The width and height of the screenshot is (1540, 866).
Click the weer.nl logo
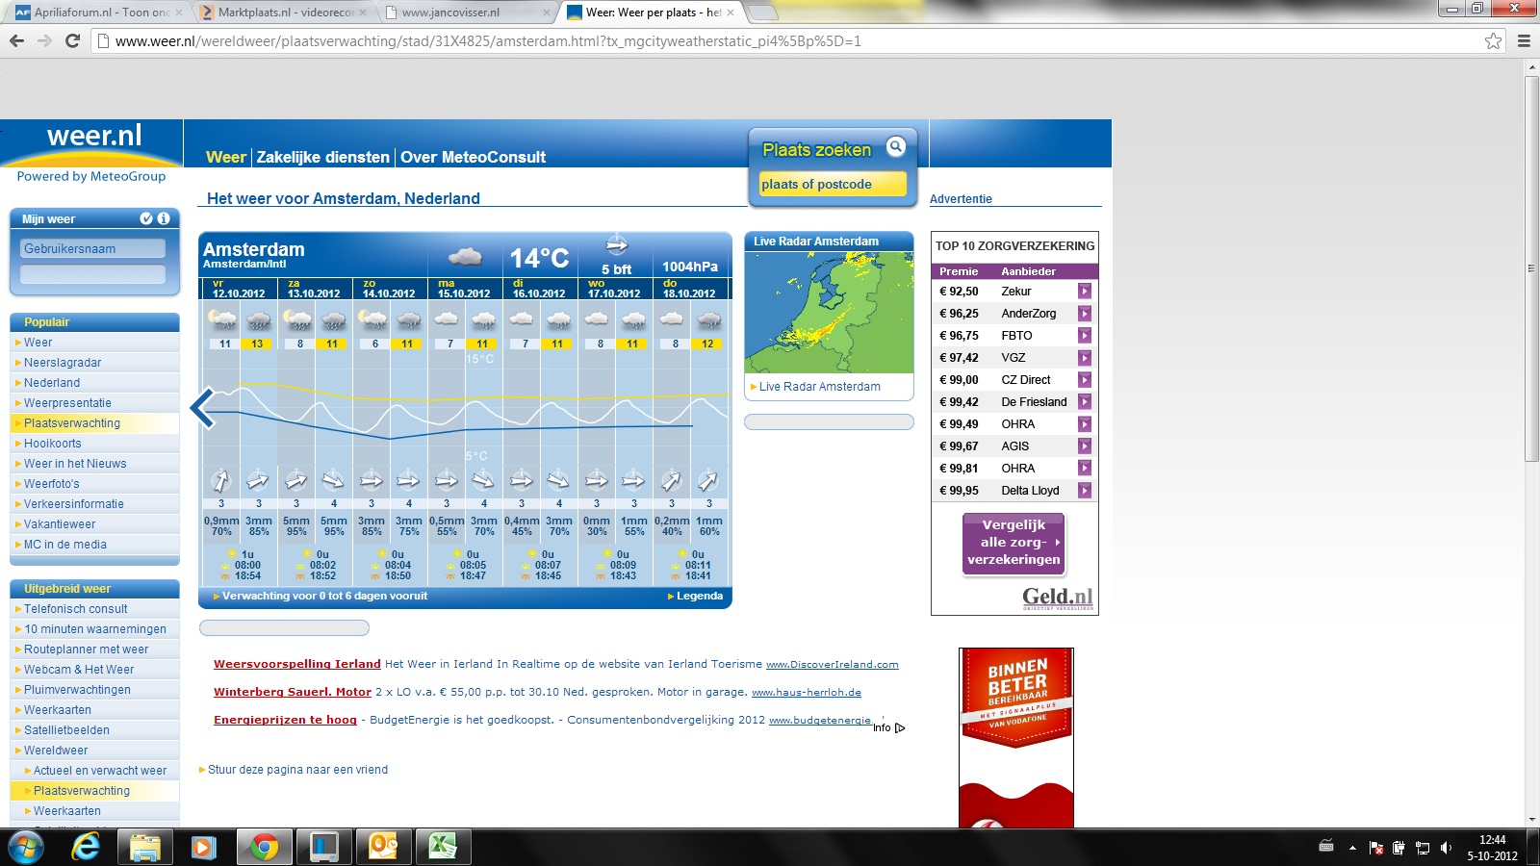(x=93, y=136)
